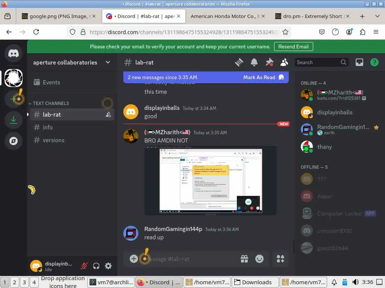Screen dimensions: 385x288
Task: Click the volume icon in system tray
Action: tap(356, 282)
